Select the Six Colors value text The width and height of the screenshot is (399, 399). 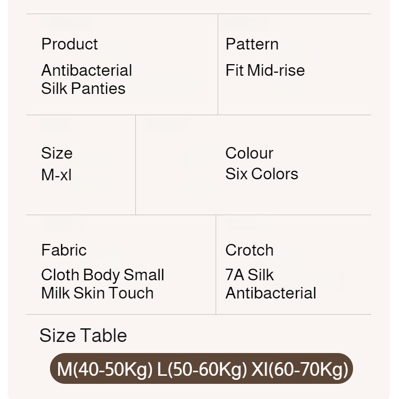click(262, 174)
